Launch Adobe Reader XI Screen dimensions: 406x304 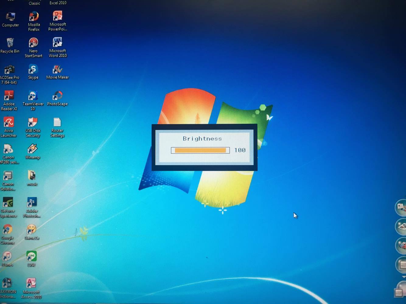9,101
